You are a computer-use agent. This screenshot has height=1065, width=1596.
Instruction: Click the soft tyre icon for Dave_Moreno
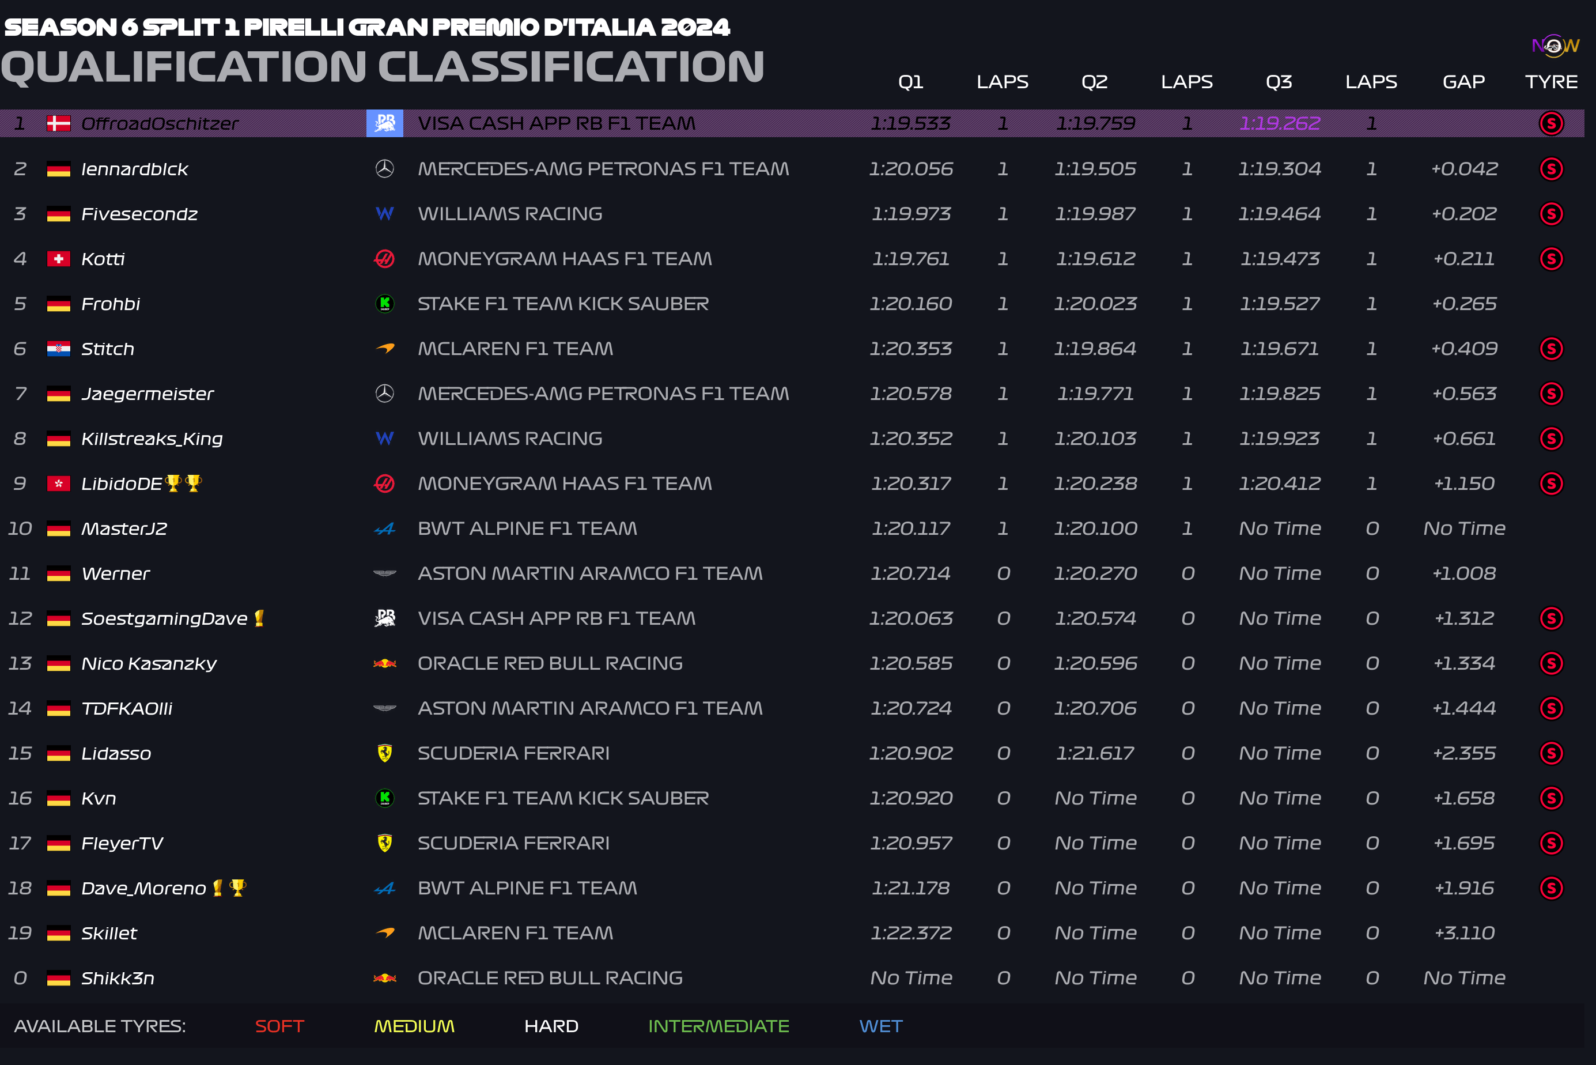1551,887
